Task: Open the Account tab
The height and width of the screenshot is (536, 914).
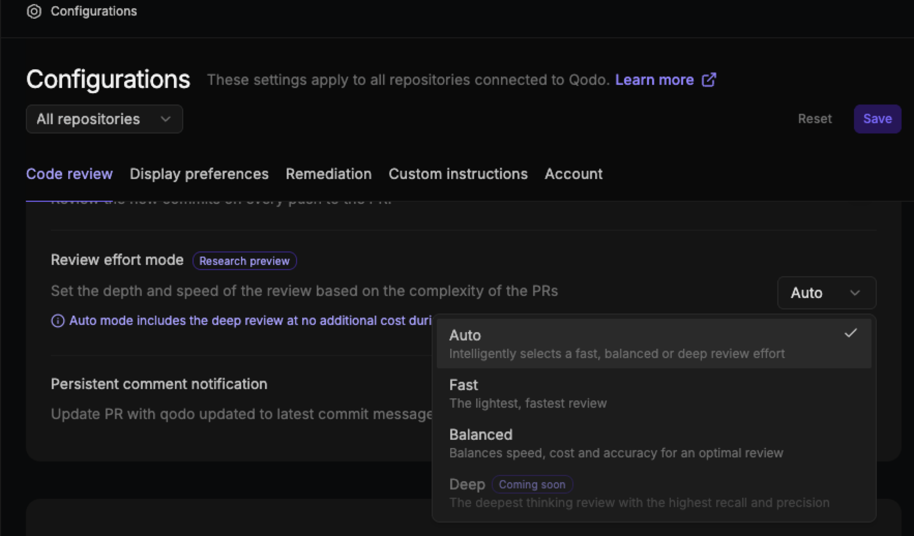Action: coord(573,174)
